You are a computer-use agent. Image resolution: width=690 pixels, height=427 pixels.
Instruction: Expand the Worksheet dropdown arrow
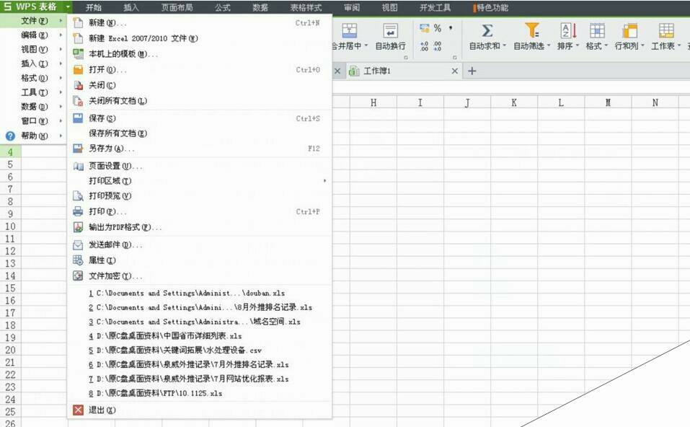pos(679,45)
